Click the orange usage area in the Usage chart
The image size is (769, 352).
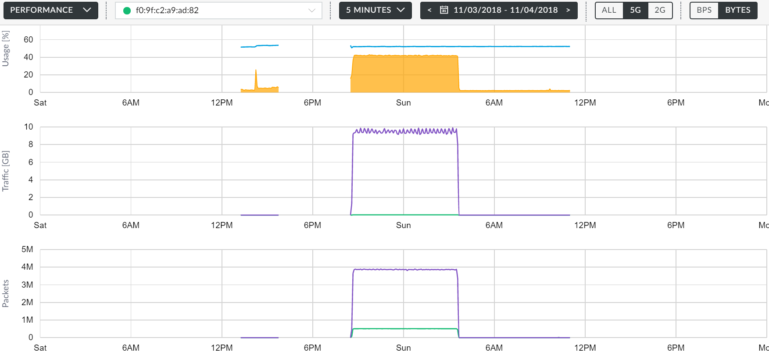[405, 74]
